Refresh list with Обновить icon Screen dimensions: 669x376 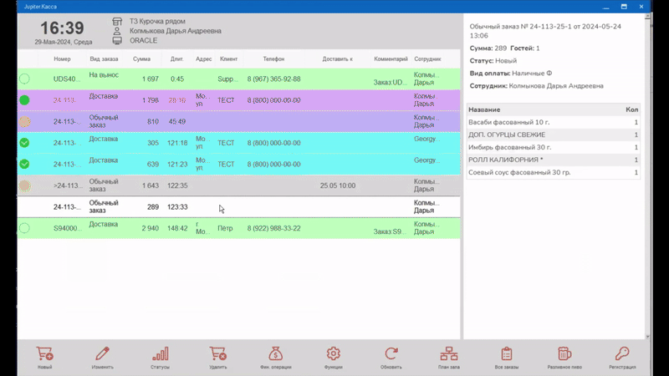pyautogui.click(x=391, y=358)
